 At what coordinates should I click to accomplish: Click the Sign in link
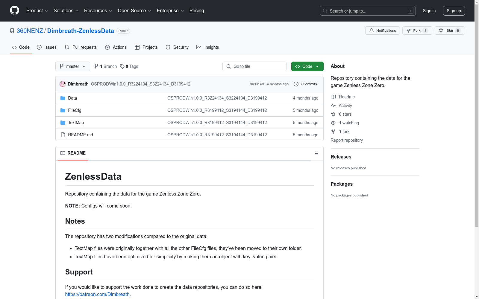point(429,11)
